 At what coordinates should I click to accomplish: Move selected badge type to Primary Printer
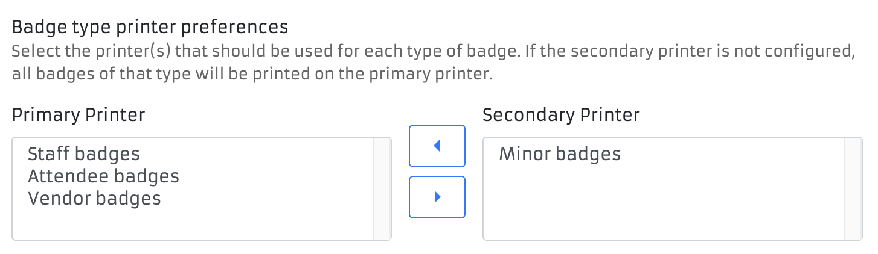(x=437, y=146)
